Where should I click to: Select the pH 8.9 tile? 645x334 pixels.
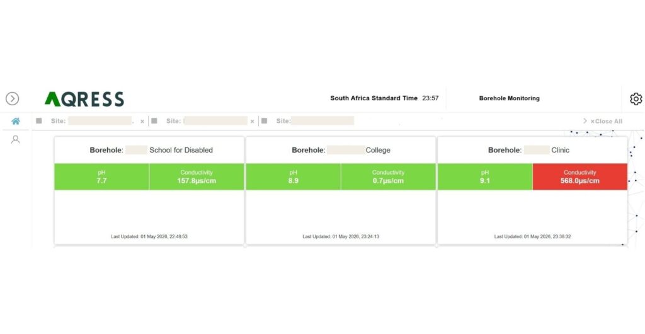(294, 177)
